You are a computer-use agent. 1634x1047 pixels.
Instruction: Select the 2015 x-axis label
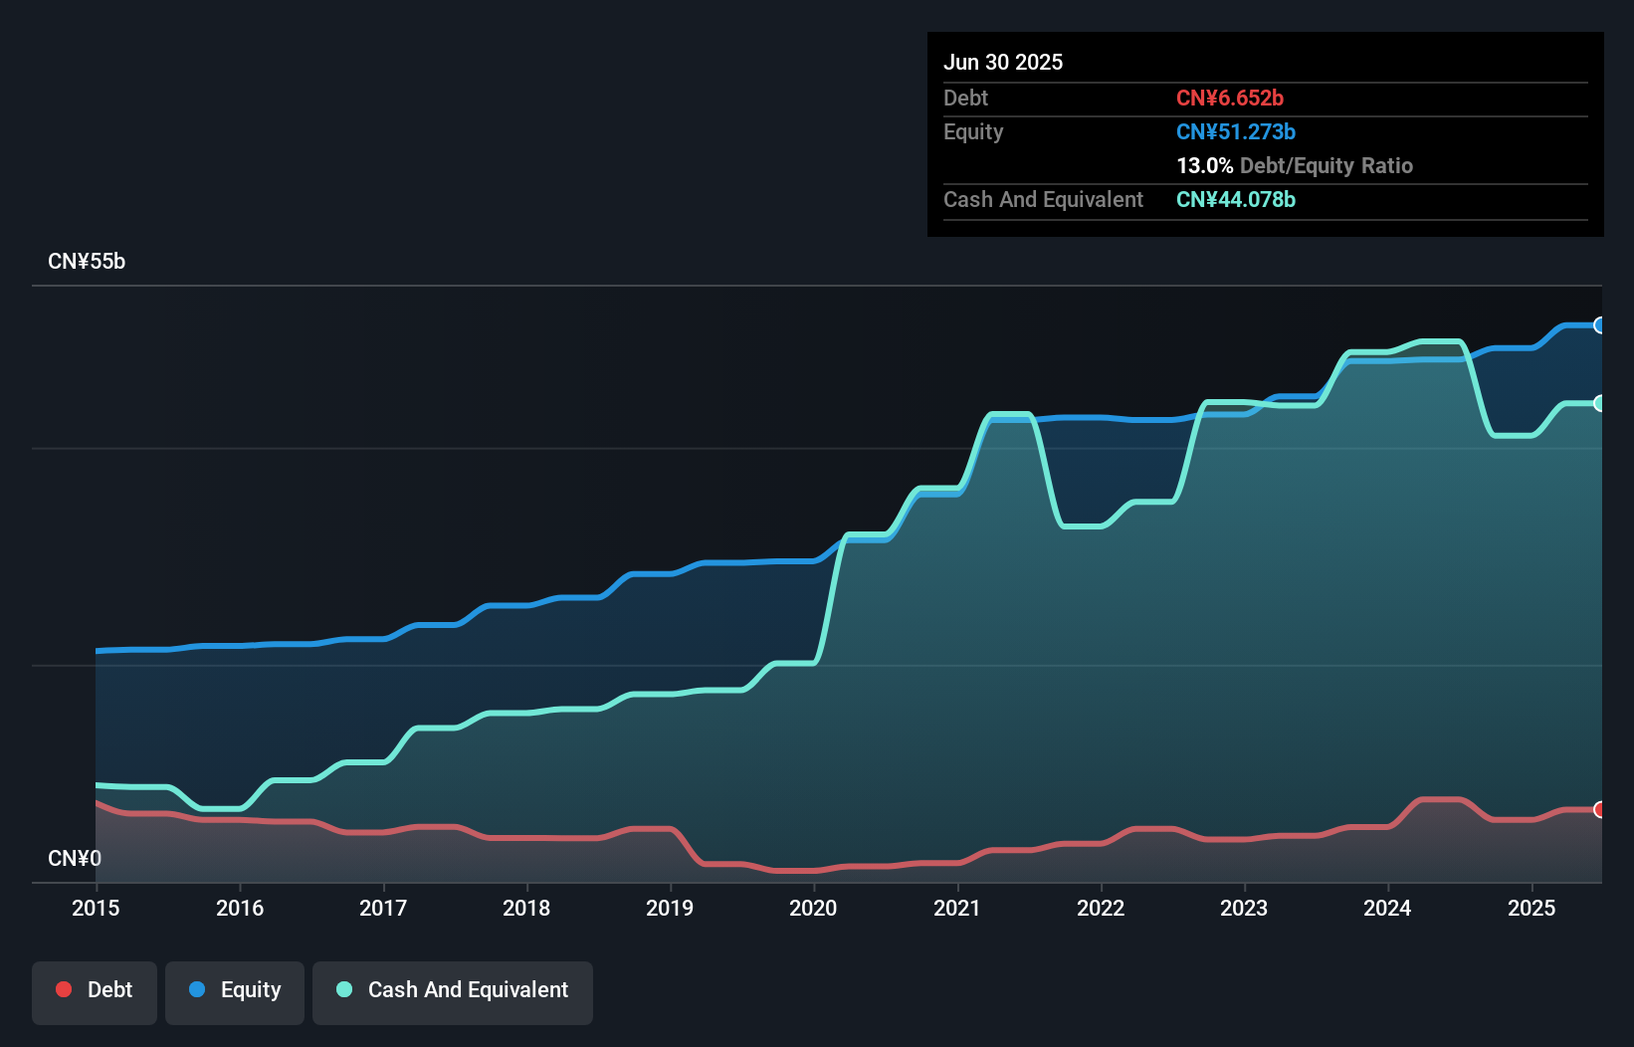96,908
